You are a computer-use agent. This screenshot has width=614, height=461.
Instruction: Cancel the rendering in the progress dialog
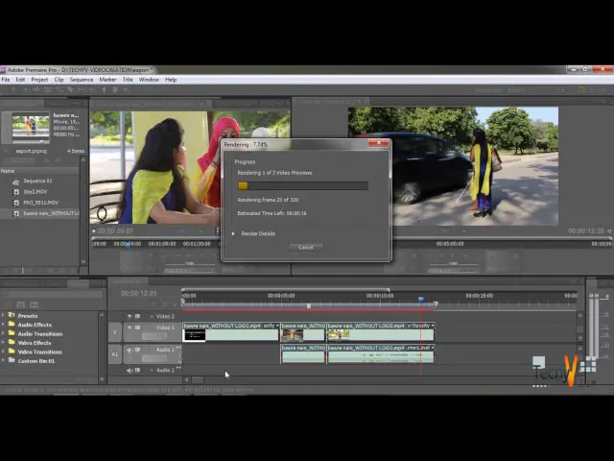coord(306,248)
